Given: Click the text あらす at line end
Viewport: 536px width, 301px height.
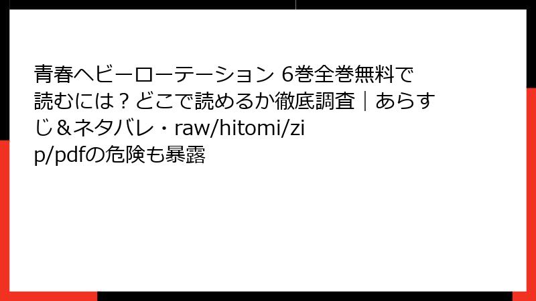Looking at the screenshot, I should tap(405, 102).
